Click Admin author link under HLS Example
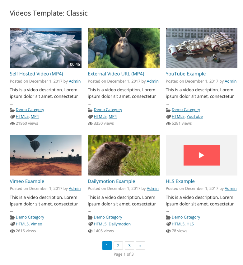The width and height of the screenshot is (243, 265). coord(231,188)
